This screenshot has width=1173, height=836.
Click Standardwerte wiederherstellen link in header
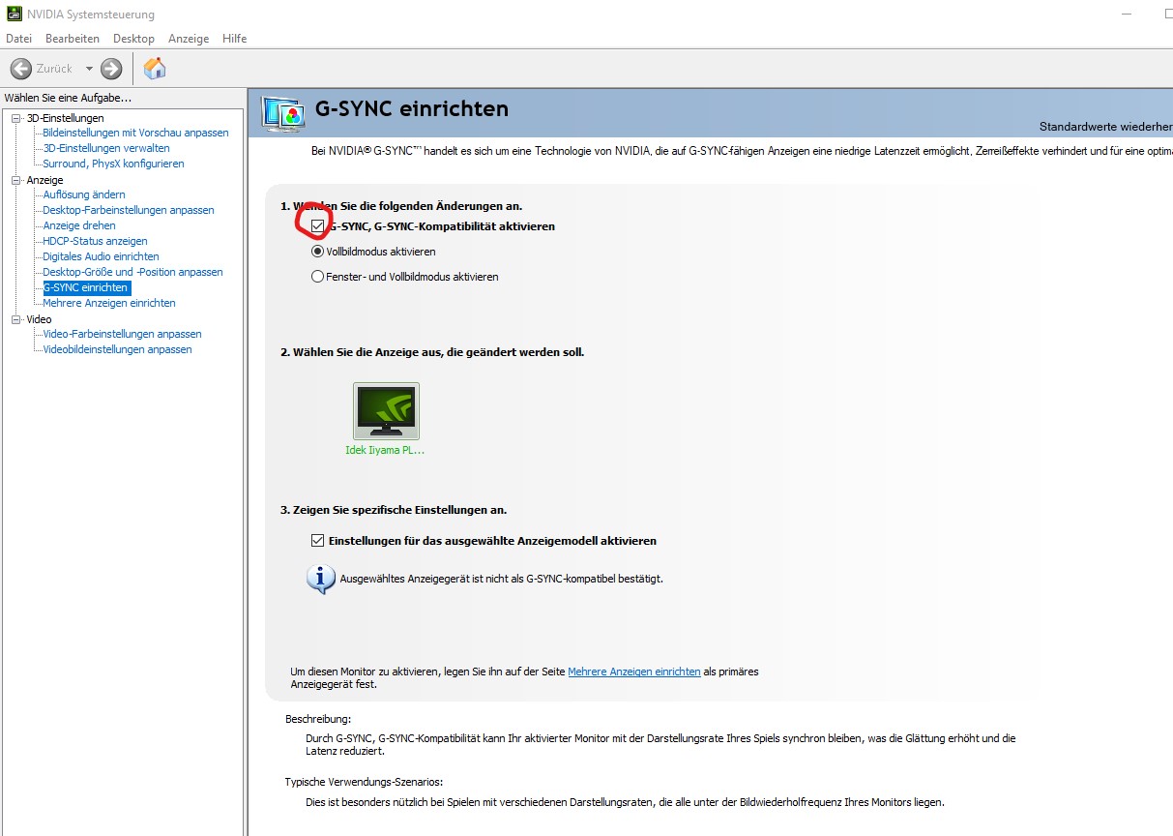(1106, 127)
